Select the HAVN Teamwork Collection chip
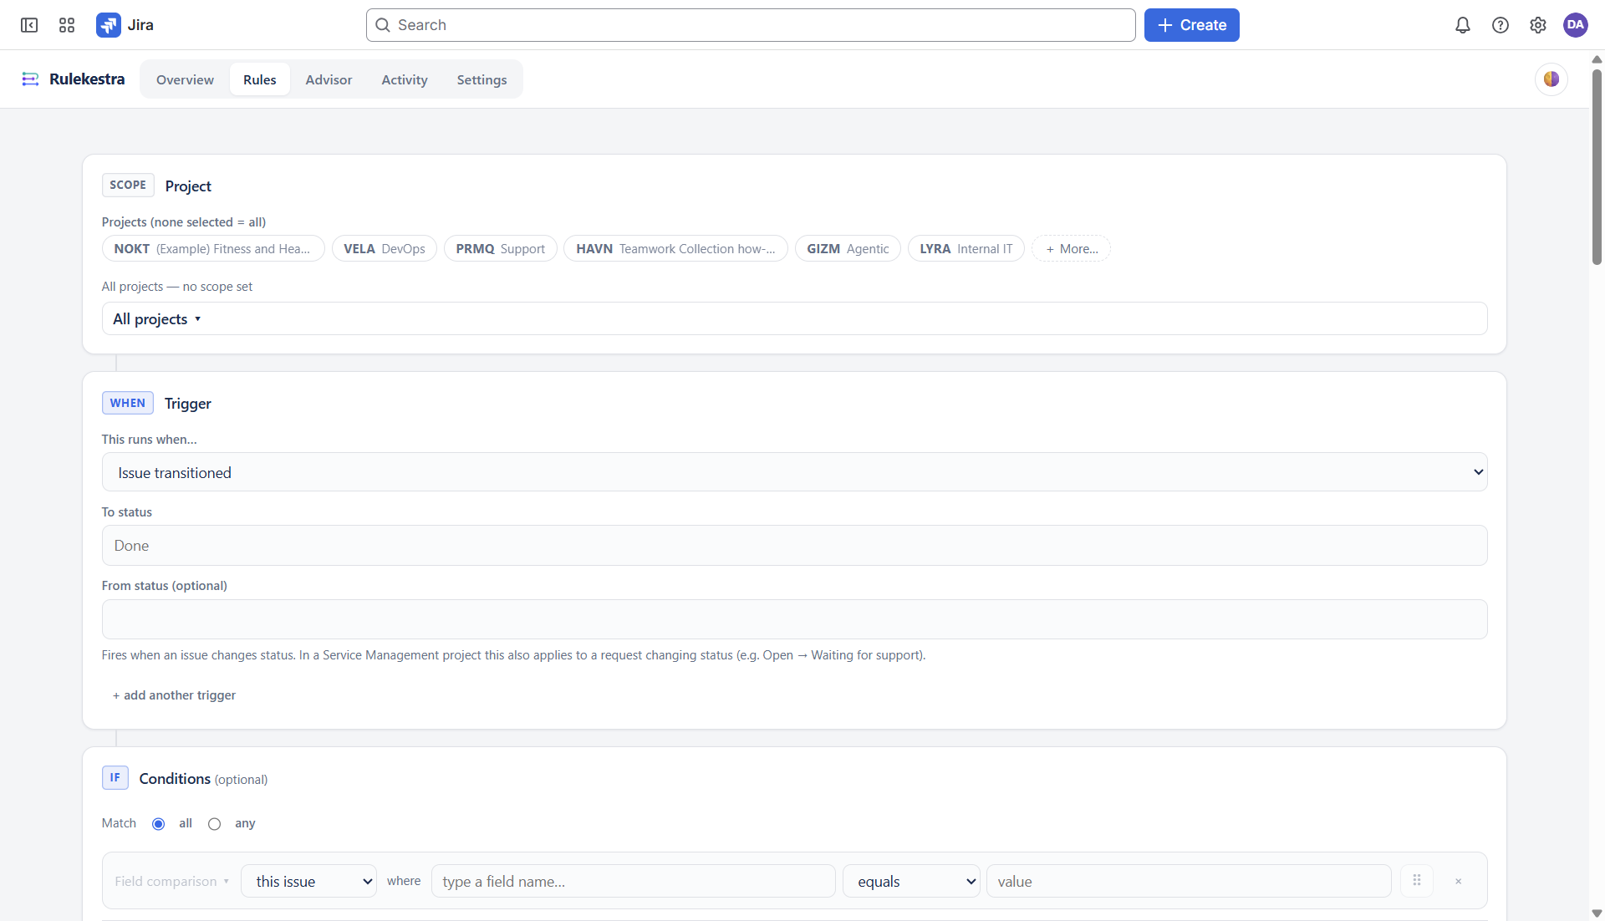 click(x=675, y=248)
